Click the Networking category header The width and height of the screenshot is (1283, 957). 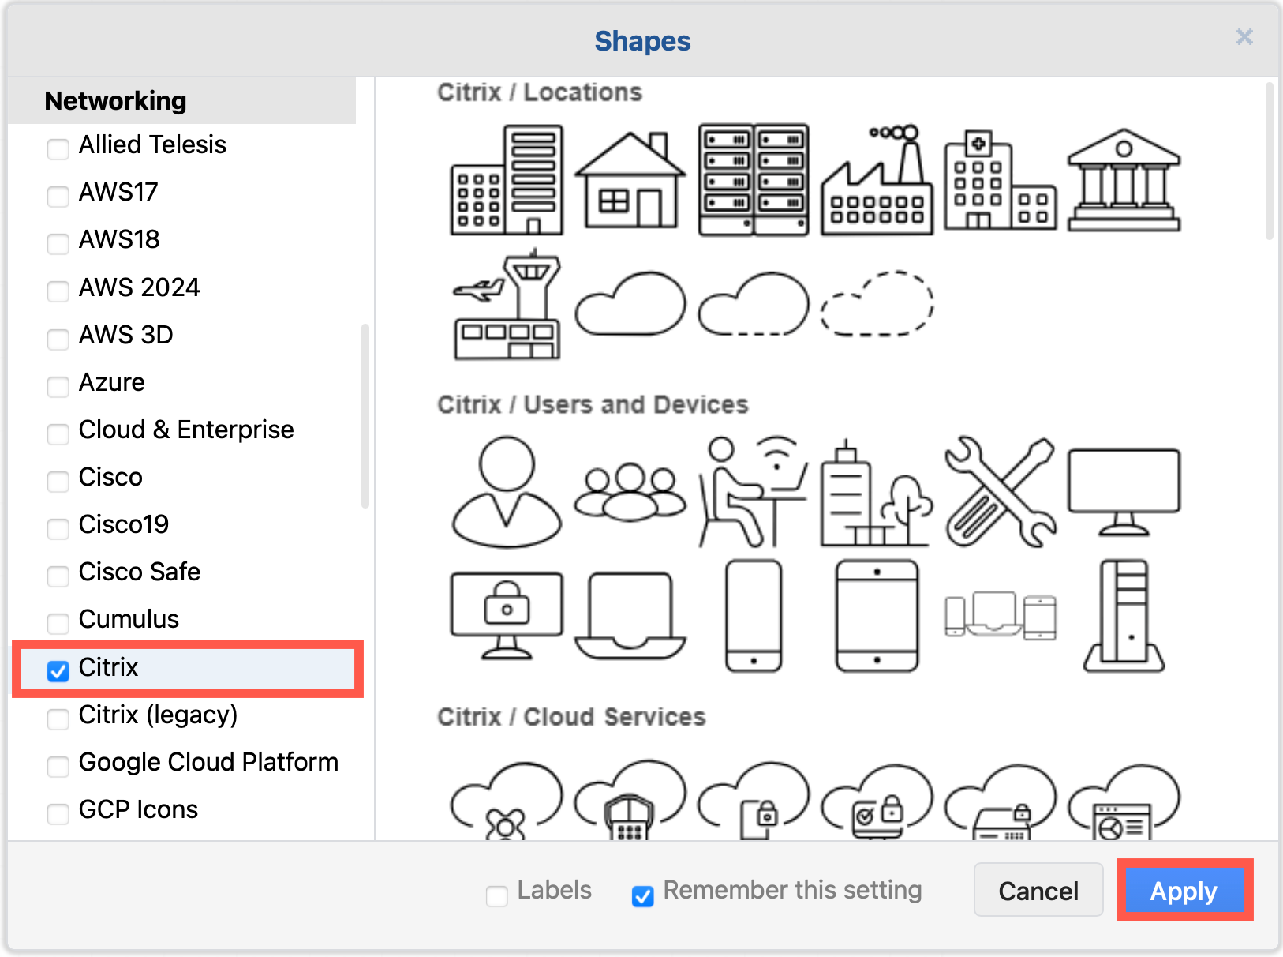click(115, 100)
